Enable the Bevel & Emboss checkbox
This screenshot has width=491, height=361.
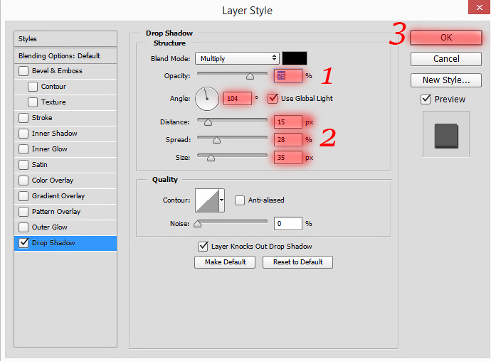point(23,71)
